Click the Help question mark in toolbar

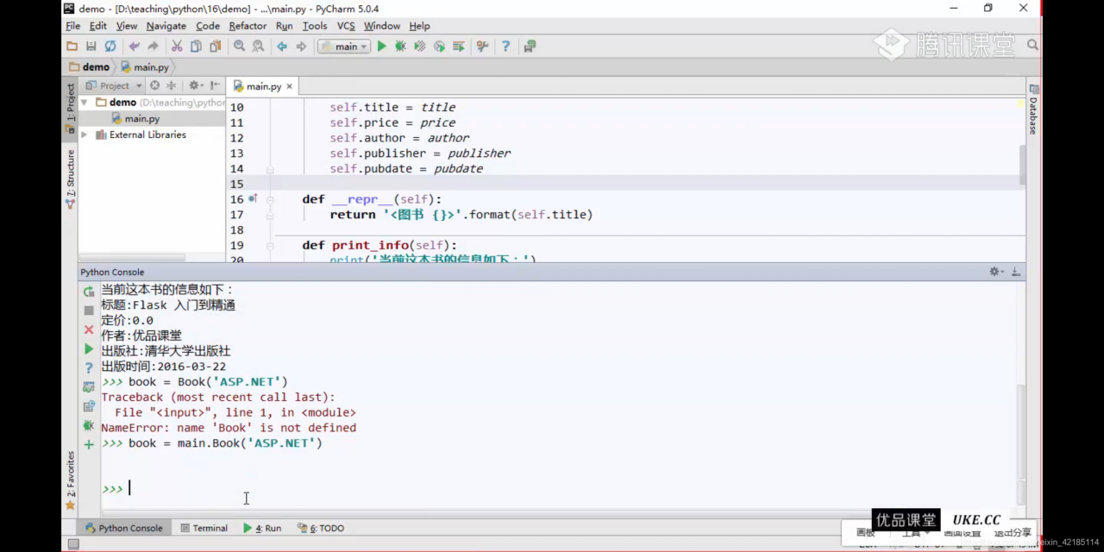click(x=505, y=47)
